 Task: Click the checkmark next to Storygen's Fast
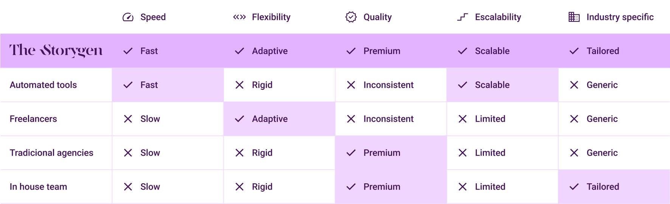pos(128,51)
